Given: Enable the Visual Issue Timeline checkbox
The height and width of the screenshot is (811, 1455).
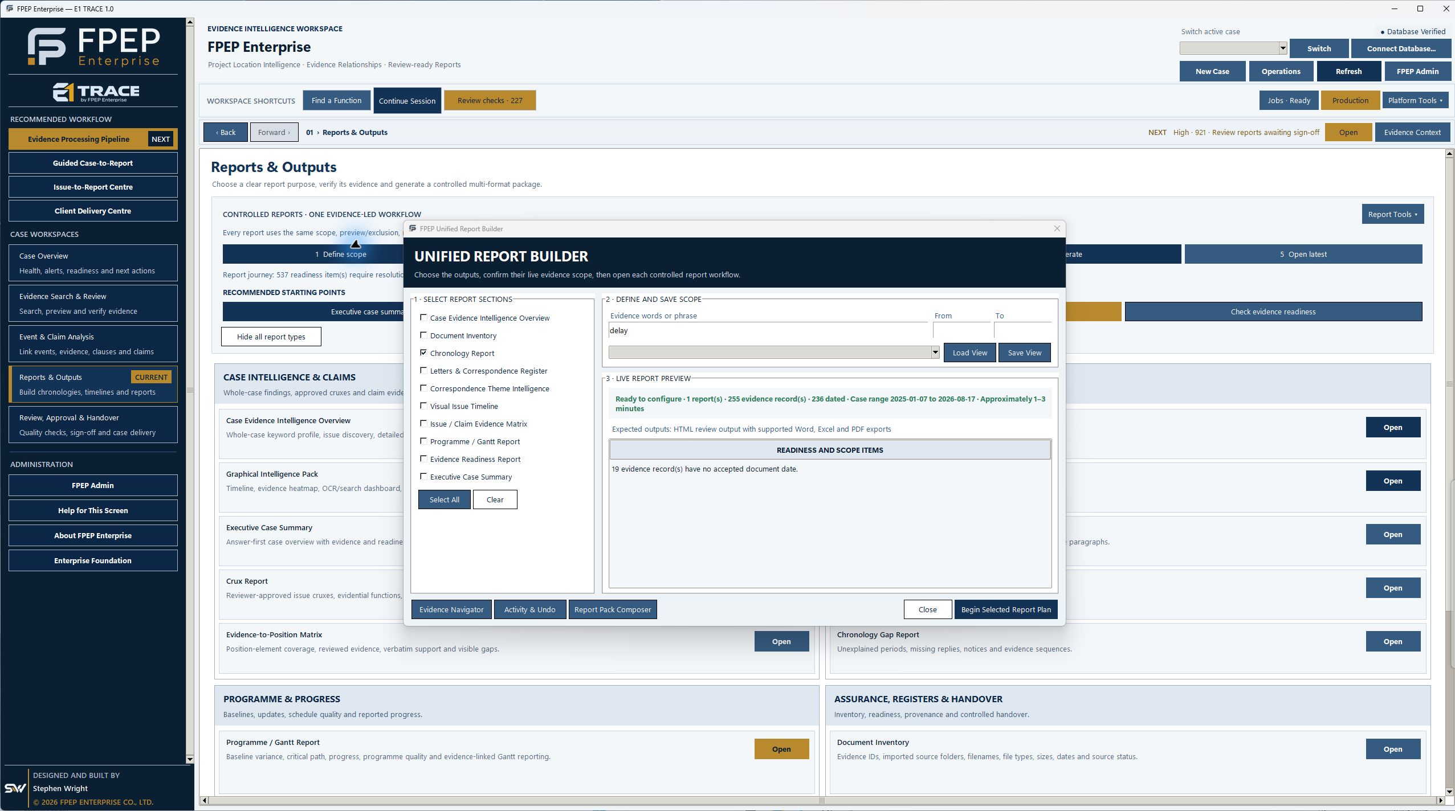Looking at the screenshot, I should click(x=423, y=406).
